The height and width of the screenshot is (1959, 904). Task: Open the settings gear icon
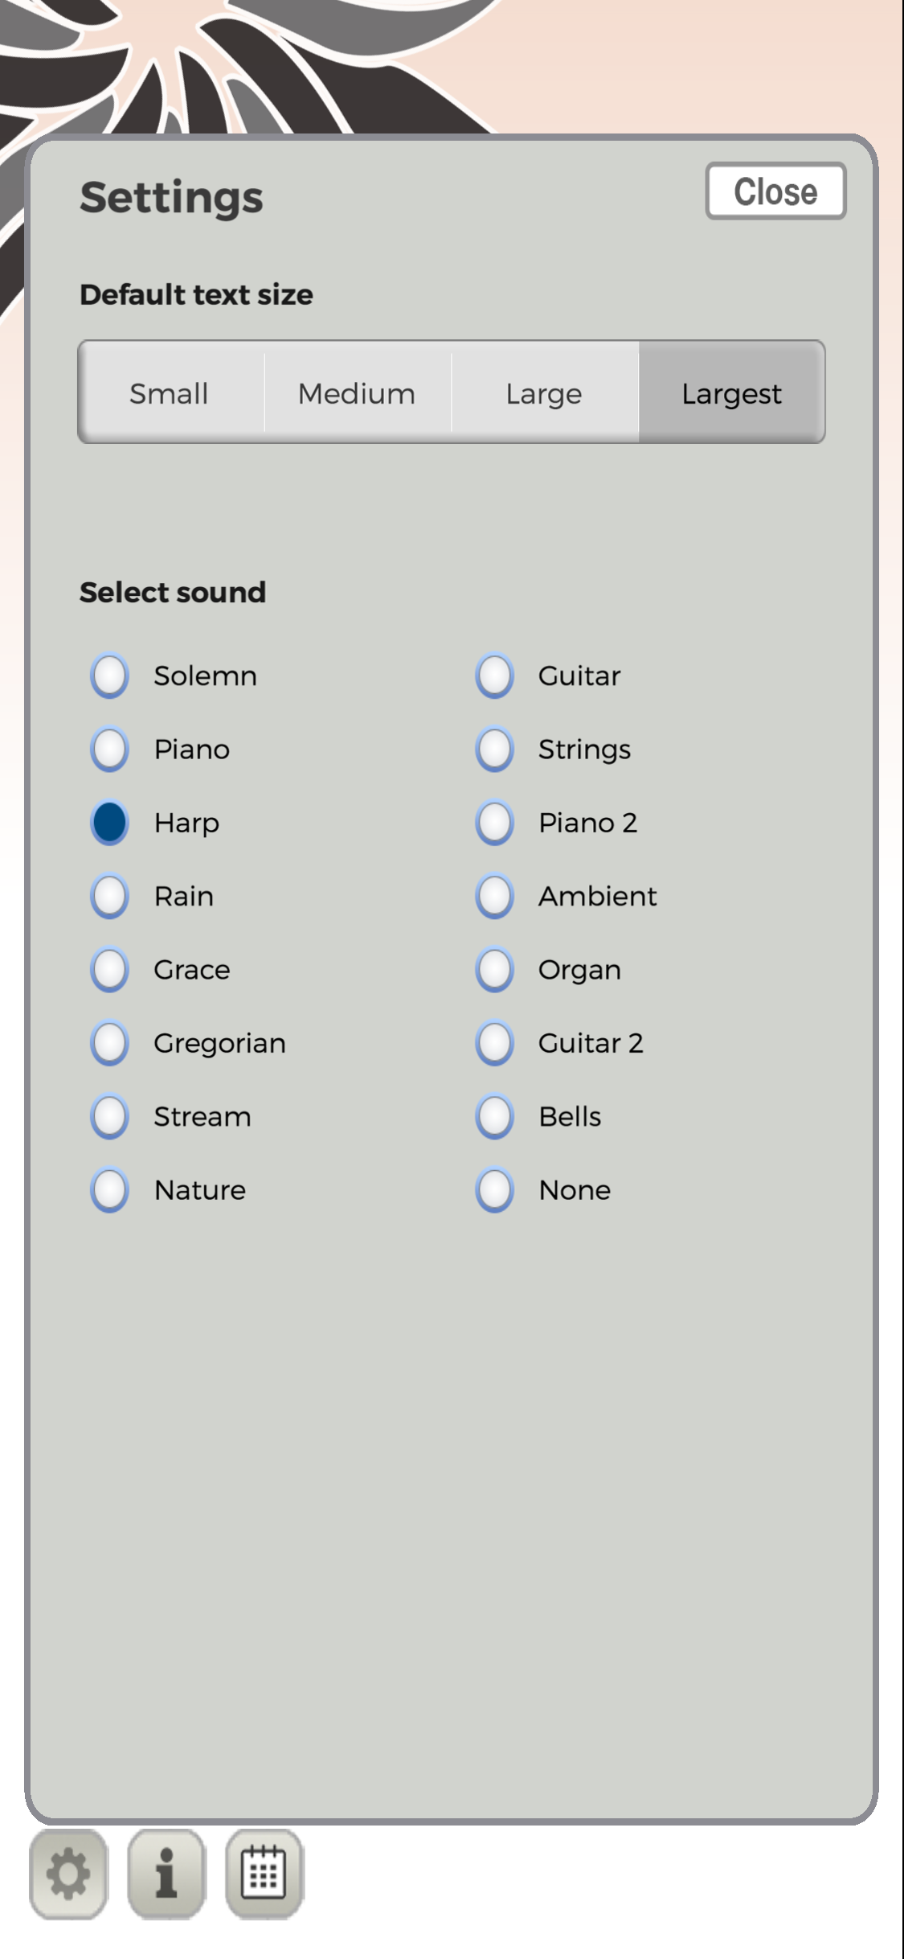[68, 1874]
